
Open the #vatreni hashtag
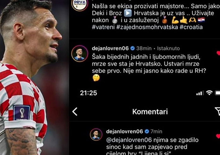pos(103,27)
